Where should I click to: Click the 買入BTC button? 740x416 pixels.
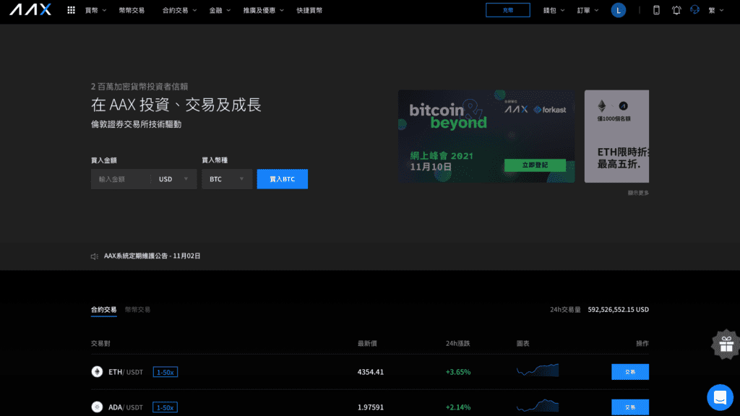(283, 179)
